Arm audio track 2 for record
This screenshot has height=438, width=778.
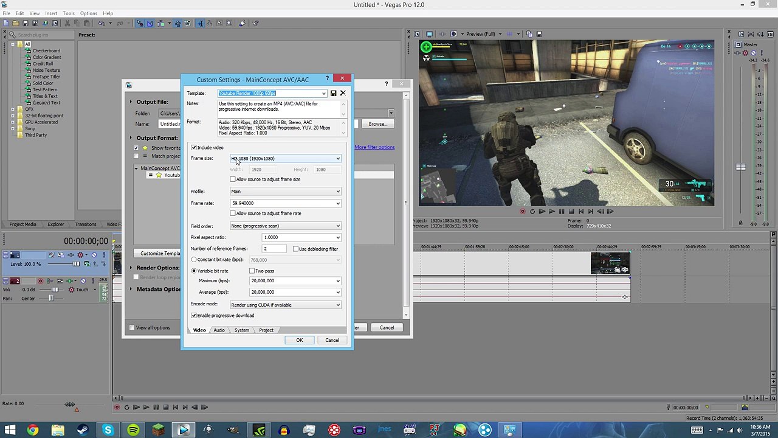pos(41,280)
